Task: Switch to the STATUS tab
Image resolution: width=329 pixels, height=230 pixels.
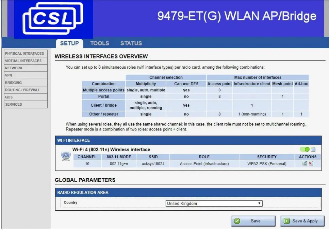Action: pos(131,43)
